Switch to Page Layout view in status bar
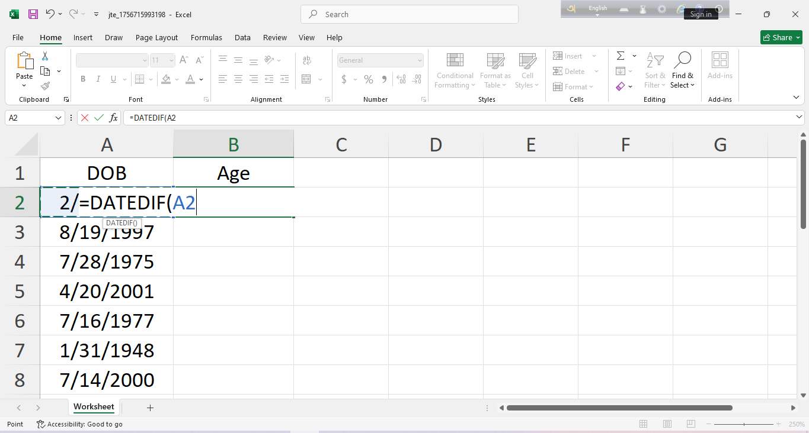The width and height of the screenshot is (809, 433). tap(667, 424)
